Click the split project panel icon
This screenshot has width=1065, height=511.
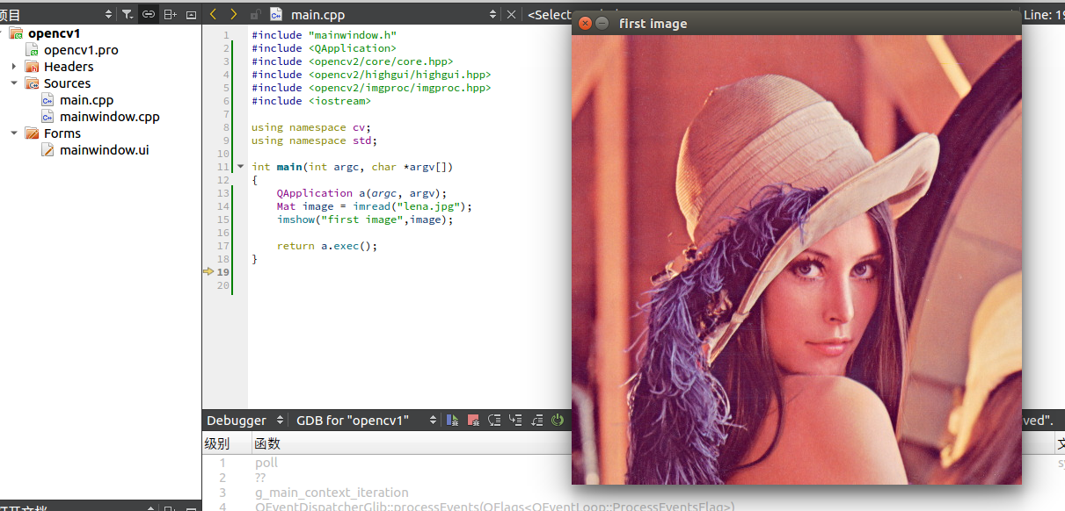tap(171, 14)
